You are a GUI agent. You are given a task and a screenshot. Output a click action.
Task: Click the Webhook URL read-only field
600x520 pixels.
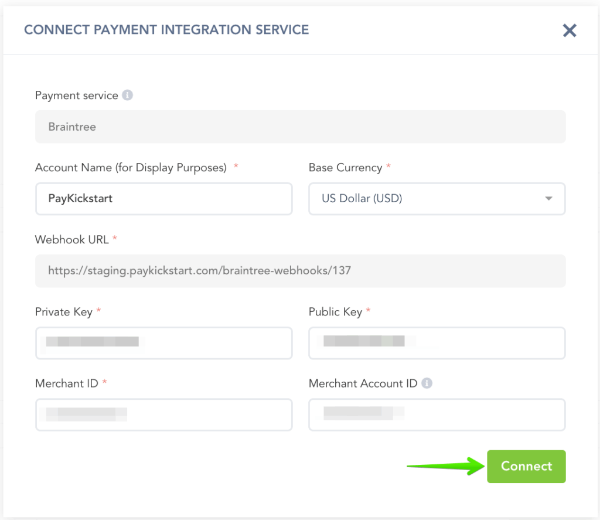(300, 271)
